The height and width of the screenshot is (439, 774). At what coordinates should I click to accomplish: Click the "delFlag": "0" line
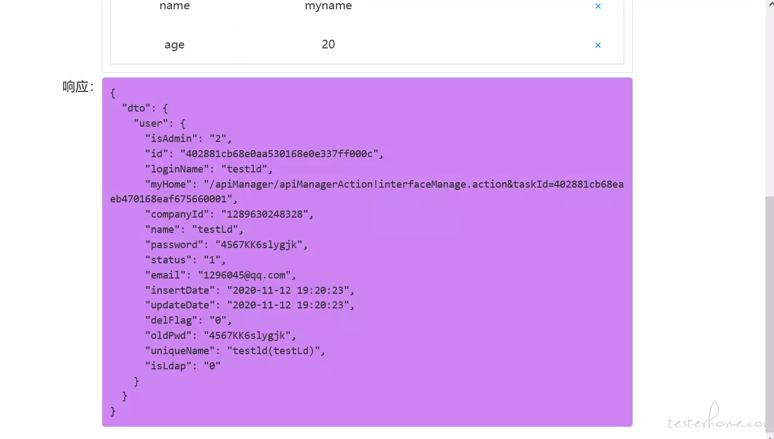click(188, 320)
